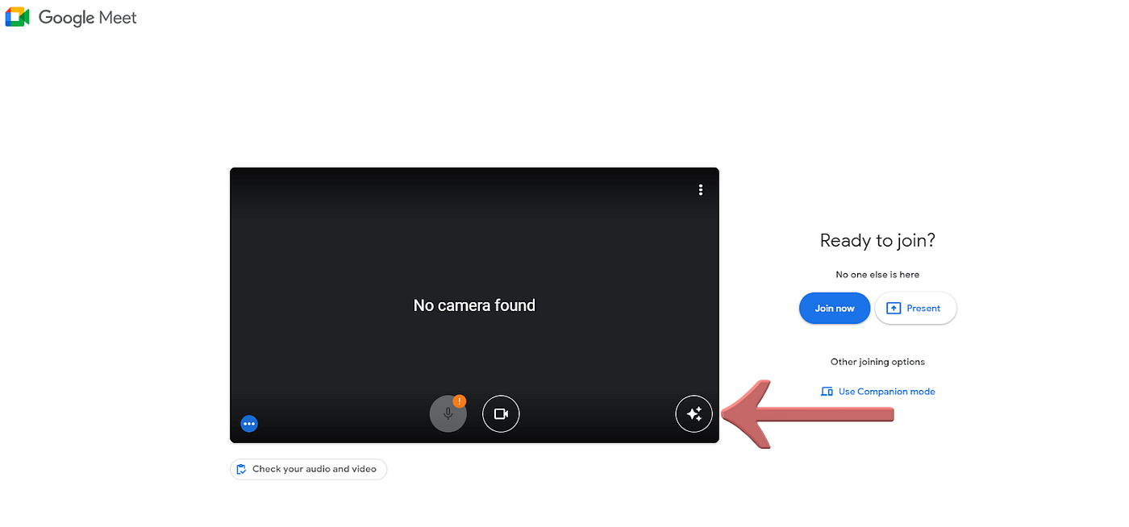Click the Companion mode device icon
Screen dimensions: 1129x527
tap(827, 391)
